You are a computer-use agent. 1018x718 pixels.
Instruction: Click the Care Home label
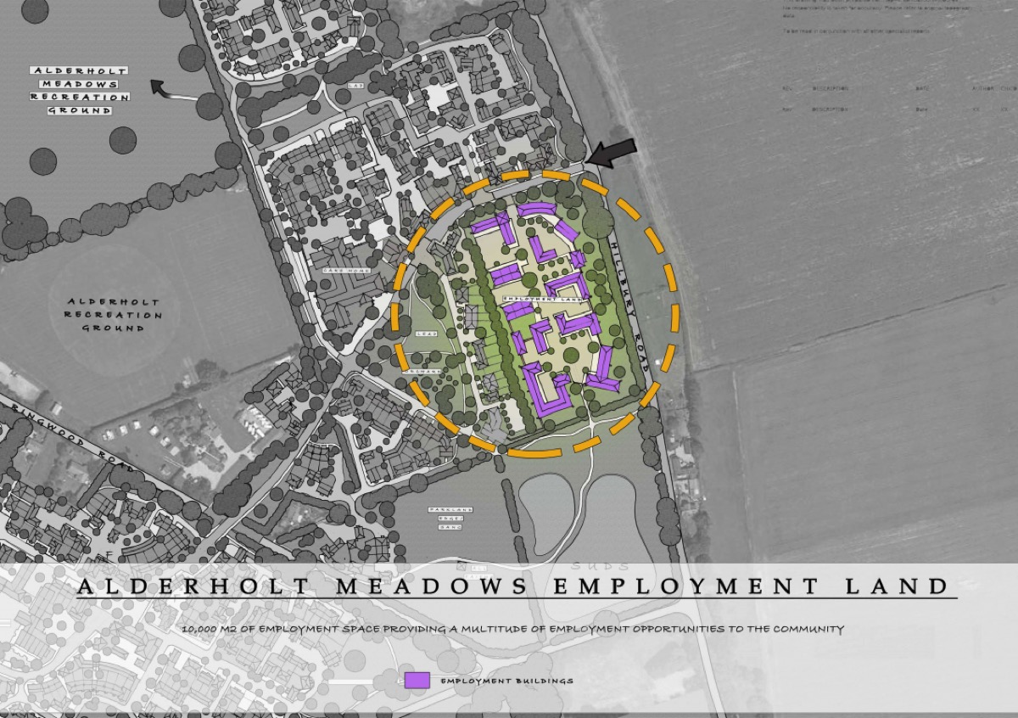tap(340, 270)
